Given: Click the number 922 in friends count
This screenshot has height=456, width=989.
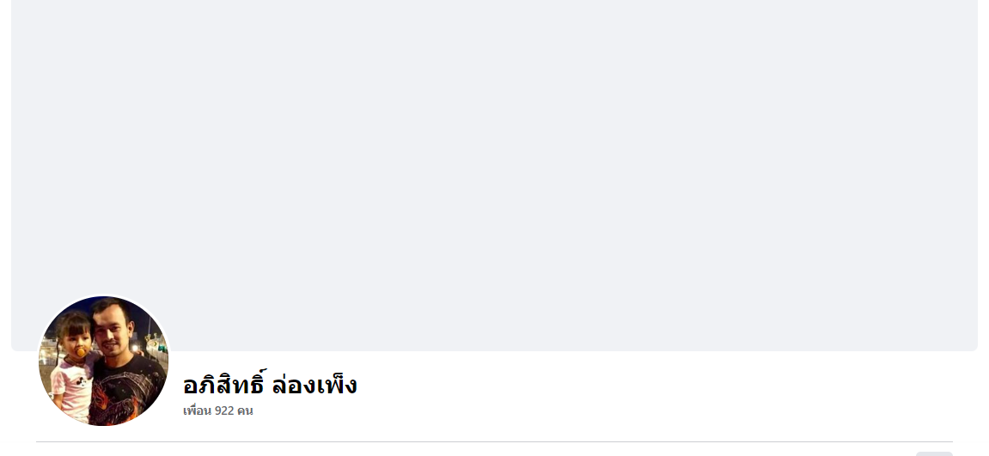Looking at the screenshot, I should [x=224, y=410].
